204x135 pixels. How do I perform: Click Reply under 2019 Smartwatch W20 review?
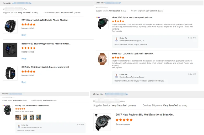24,35
